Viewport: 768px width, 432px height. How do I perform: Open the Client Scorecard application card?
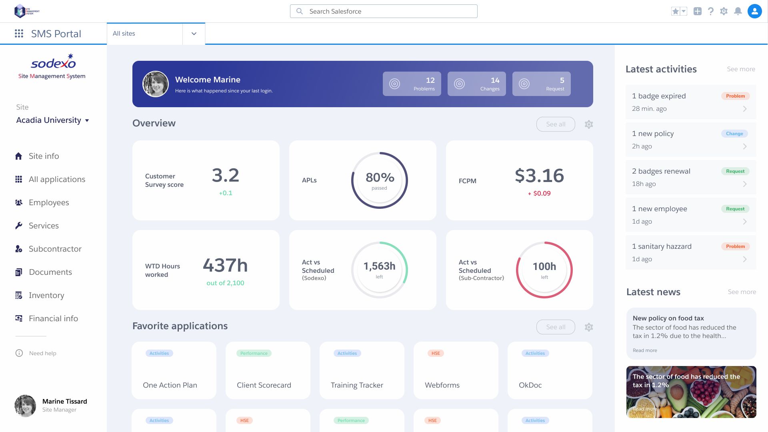(268, 370)
